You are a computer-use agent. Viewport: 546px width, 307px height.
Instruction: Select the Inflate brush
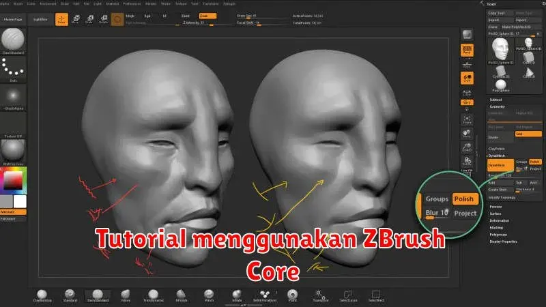click(237, 296)
